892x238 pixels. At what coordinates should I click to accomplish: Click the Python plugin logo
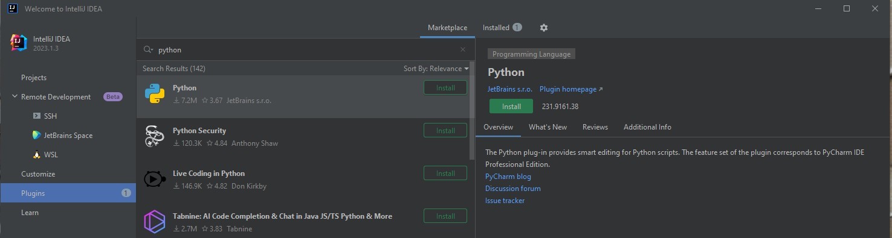coord(155,94)
